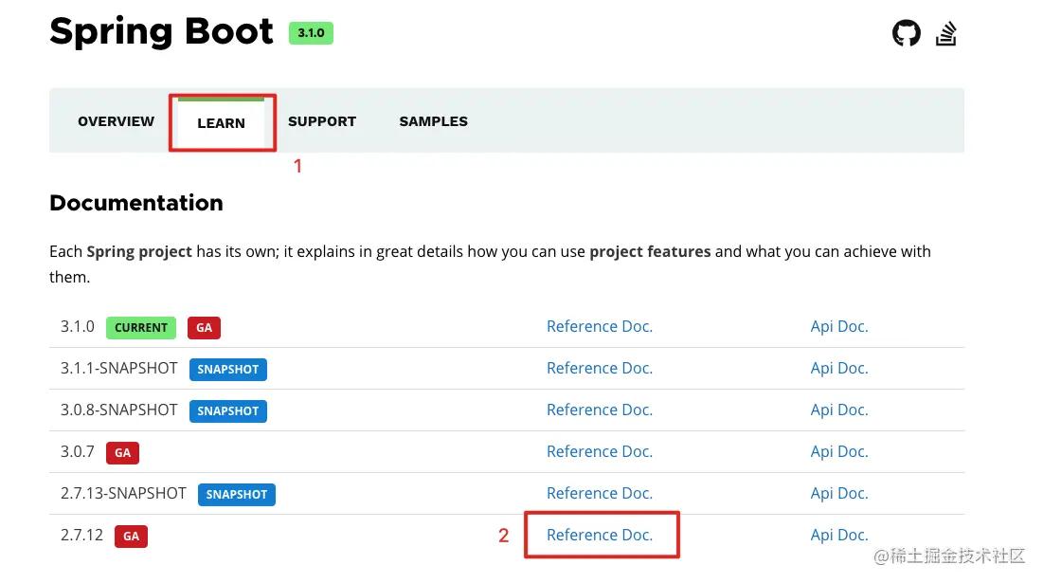The image size is (1043, 583).
Task: Open the SUPPORT tab
Action: 322,121
